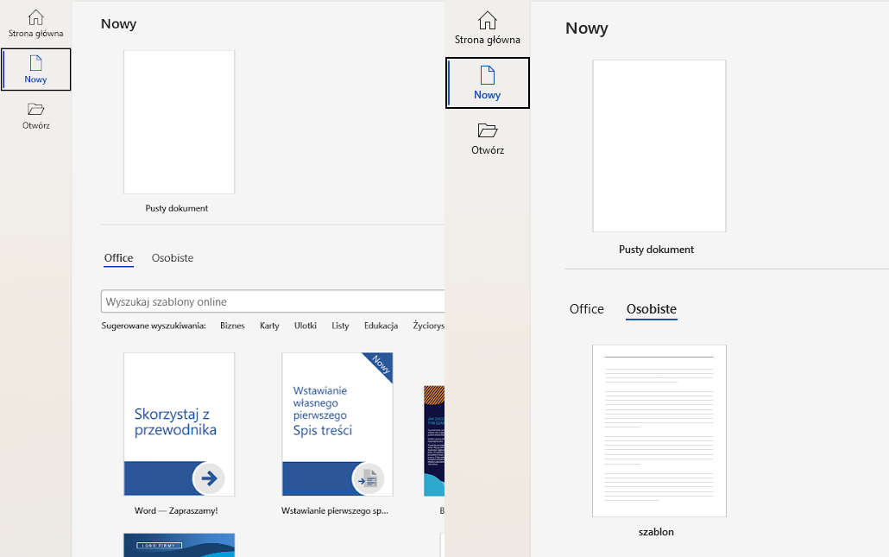Viewport: 889px width, 557px height.
Task: Click the Listy suggested search link
Action: click(x=340, y=326)
